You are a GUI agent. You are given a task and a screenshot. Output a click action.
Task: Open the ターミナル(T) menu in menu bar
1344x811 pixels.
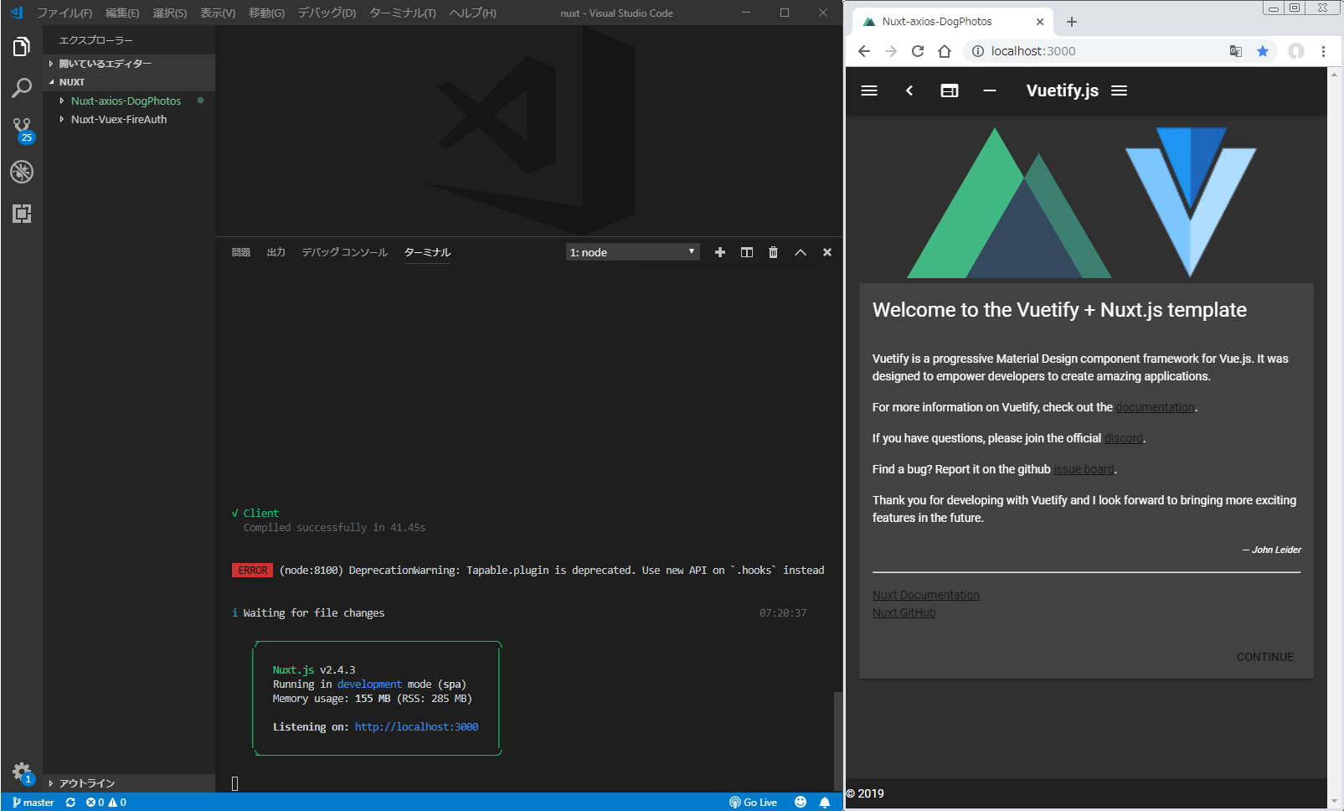[x=402, y=13]
